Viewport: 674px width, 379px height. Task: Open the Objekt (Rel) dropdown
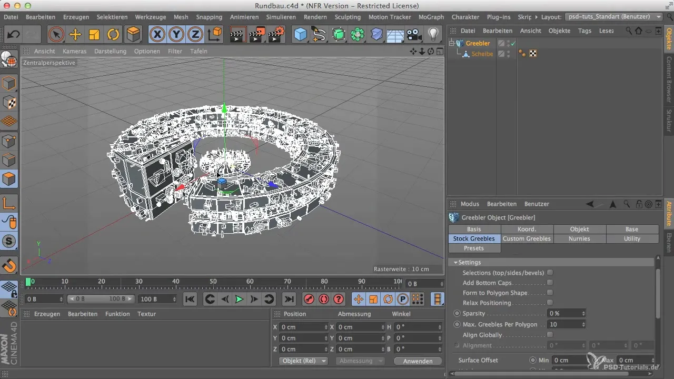click(303, 361)
